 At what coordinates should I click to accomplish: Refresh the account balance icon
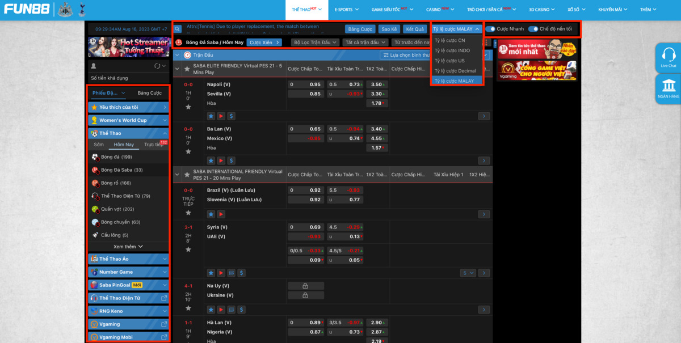158,66
